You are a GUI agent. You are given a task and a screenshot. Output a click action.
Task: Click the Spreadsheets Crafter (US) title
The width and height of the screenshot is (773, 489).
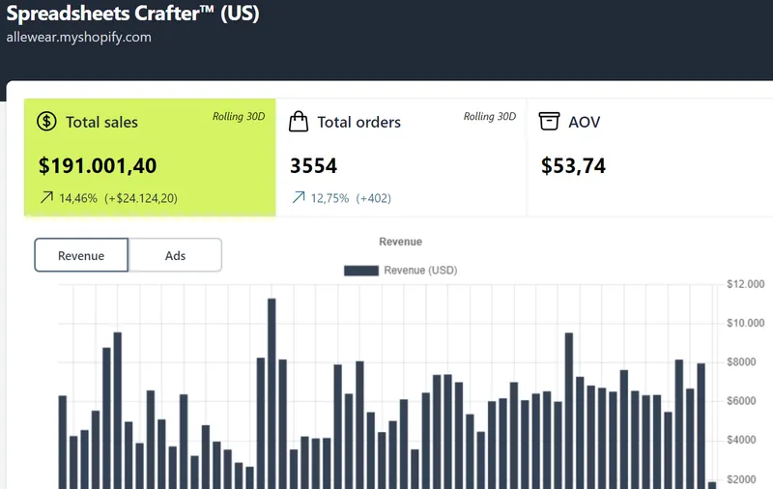(x=132, y=14)
